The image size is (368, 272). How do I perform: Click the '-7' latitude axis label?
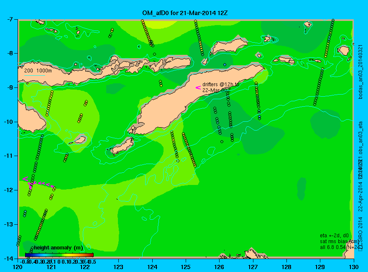tap(10, 19)
